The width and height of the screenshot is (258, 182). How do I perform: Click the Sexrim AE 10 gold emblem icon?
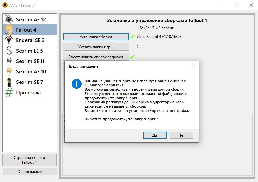tap(9, 71)
